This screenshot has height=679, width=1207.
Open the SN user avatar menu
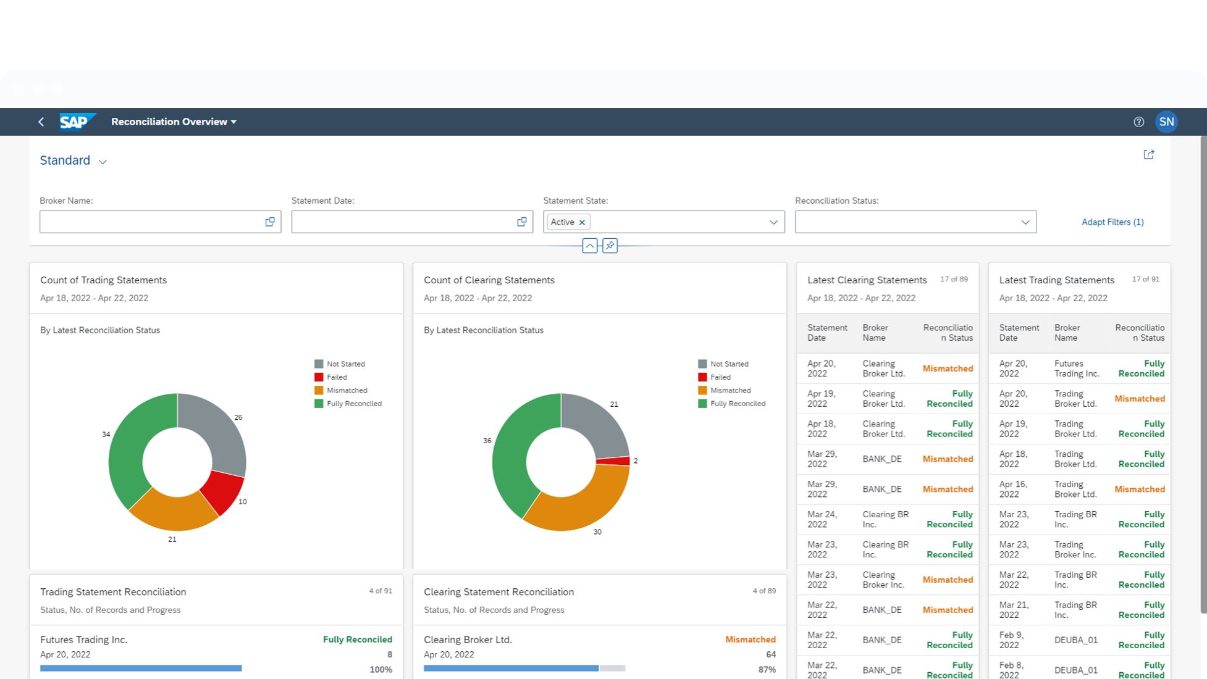1166,122
